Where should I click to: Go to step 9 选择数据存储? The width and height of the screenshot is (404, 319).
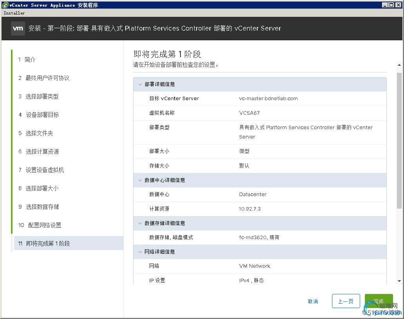tap(39, 207)
